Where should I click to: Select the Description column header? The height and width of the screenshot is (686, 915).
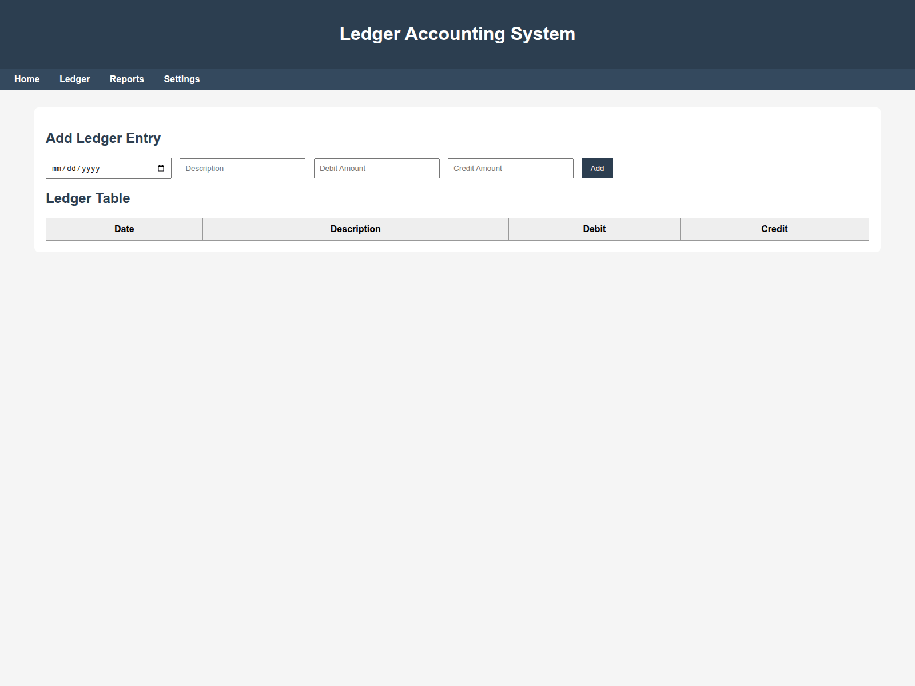click(x=355, y=229)
